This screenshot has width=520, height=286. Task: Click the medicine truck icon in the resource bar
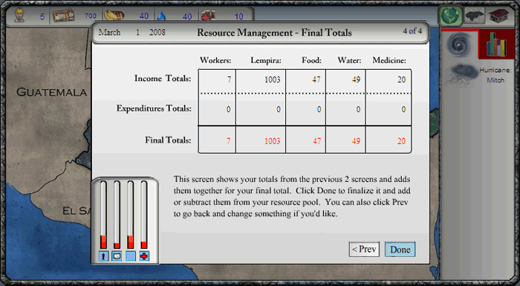(207, 16)
